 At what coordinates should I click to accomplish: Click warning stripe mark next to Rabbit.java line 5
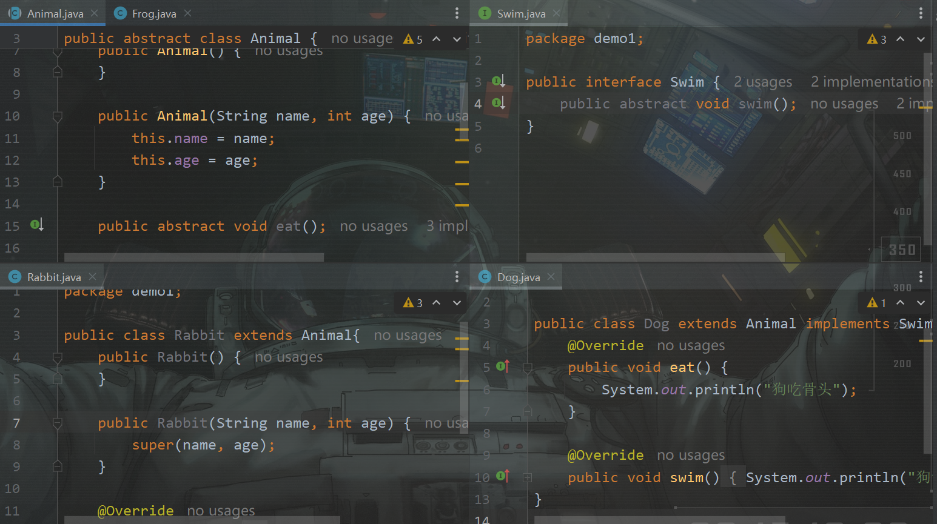coord(462,380)
